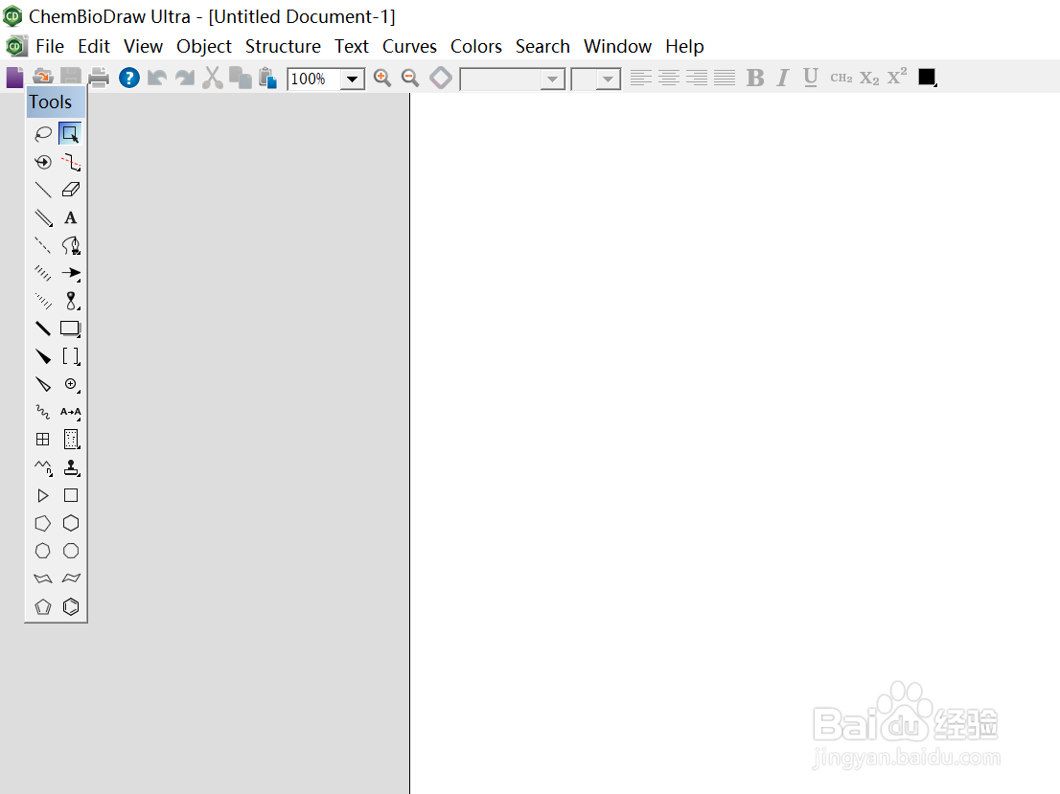Click the Undo arrow icon

pyautogui.click(x=157, y=78)
